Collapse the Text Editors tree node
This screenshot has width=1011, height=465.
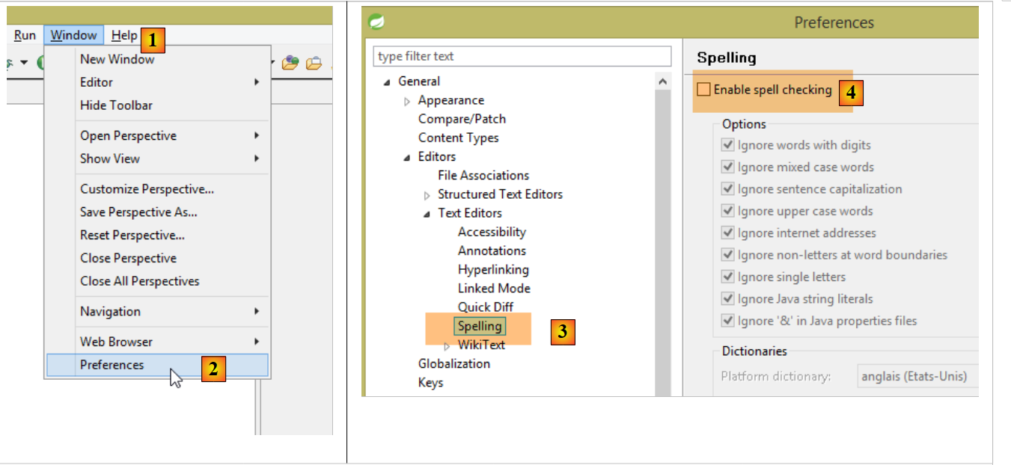[x=427, y=214]
